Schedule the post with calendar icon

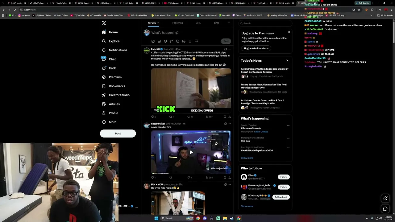184,41
